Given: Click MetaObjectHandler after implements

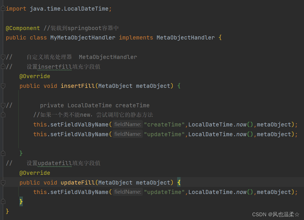Looking at the screenshot, I should (x=186, y=38).
